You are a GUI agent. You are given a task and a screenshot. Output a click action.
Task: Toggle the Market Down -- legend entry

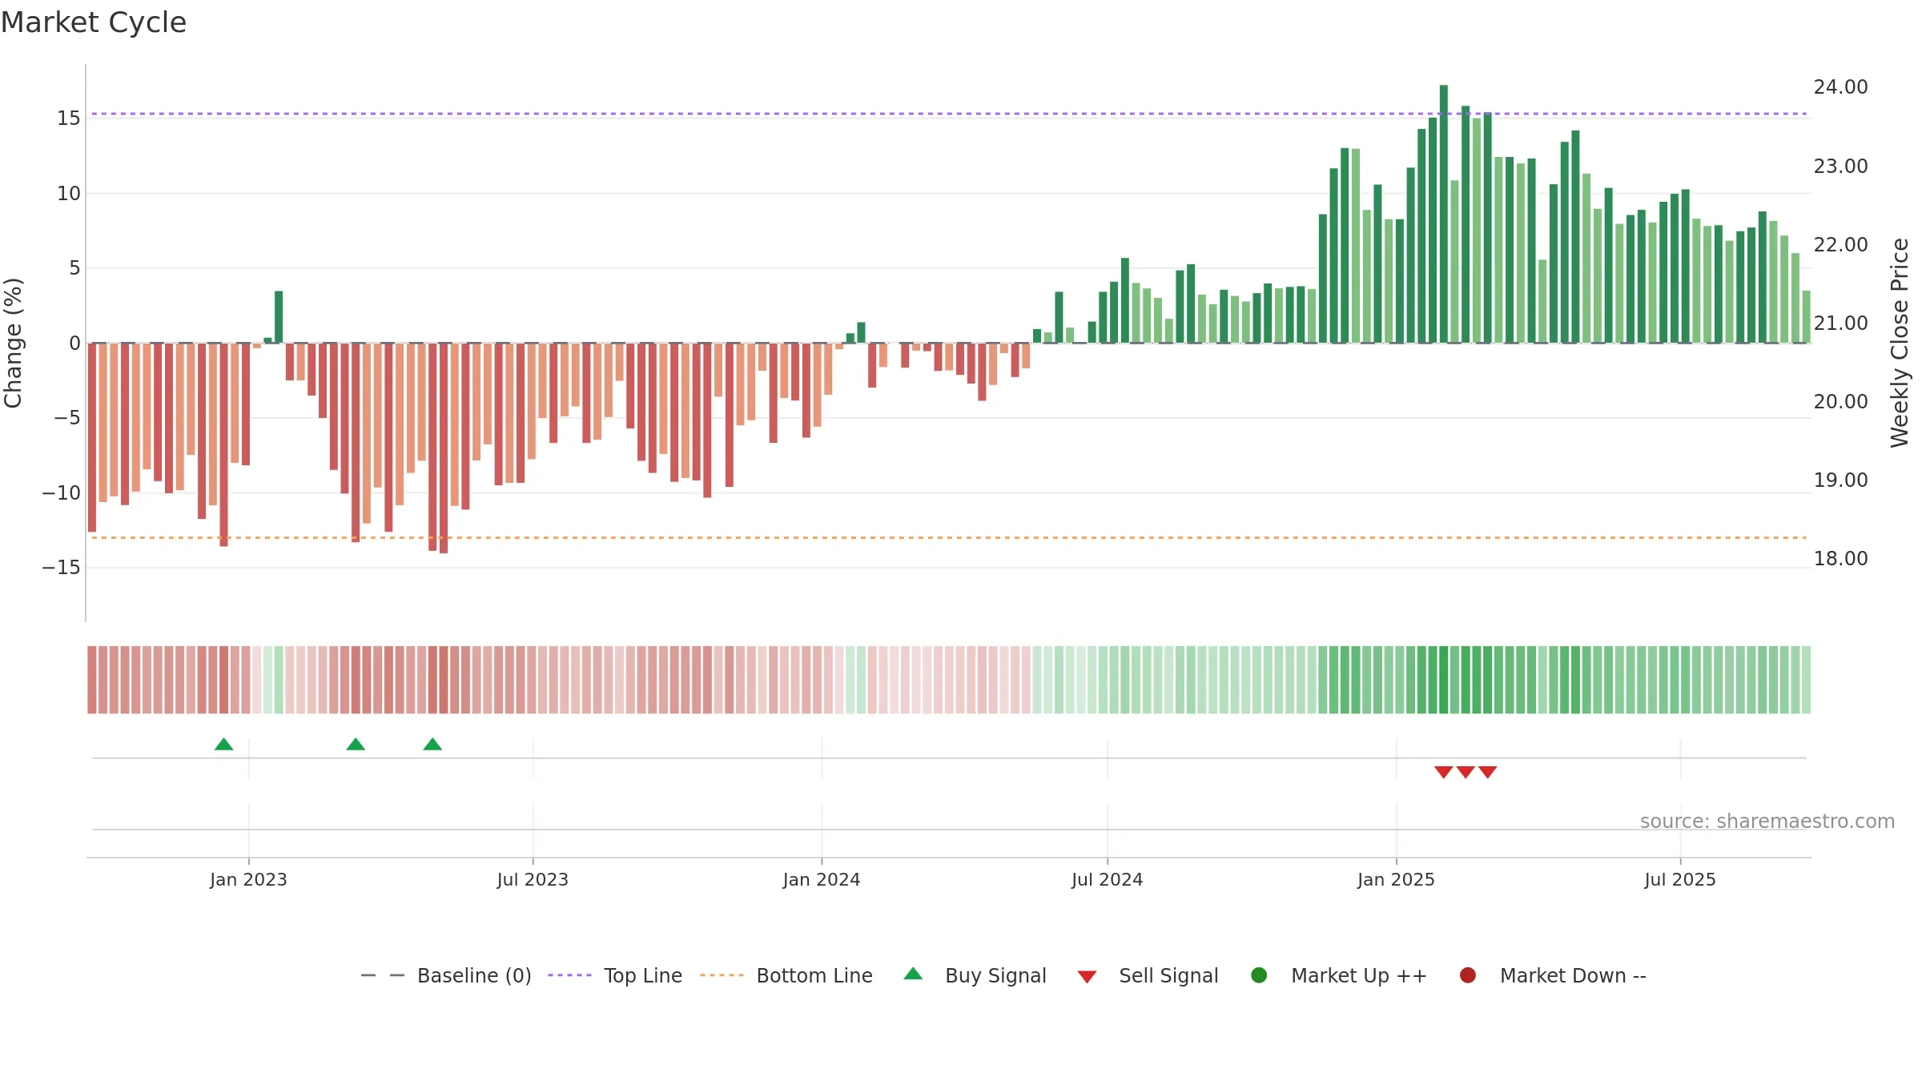[x=1553, y=975]
